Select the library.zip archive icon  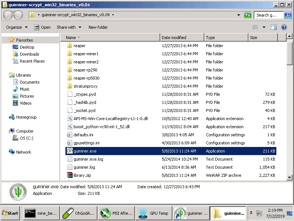[x=70, y=175]
